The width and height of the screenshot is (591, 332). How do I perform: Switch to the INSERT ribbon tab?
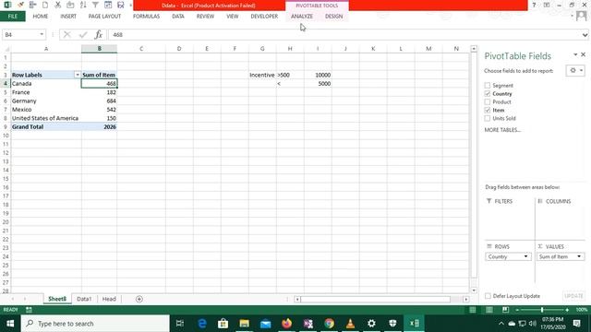pos(68,17)
